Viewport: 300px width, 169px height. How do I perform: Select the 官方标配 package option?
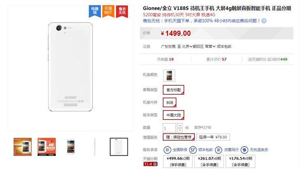tap(173, 90)
